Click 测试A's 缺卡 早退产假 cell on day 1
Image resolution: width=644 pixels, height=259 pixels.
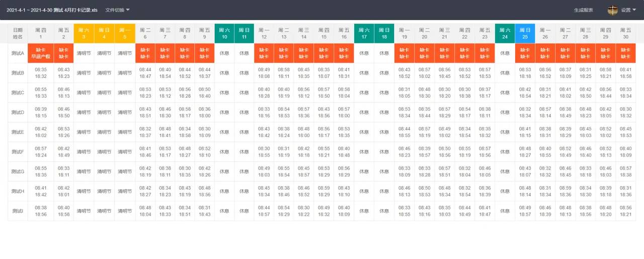tap(41, 53)
